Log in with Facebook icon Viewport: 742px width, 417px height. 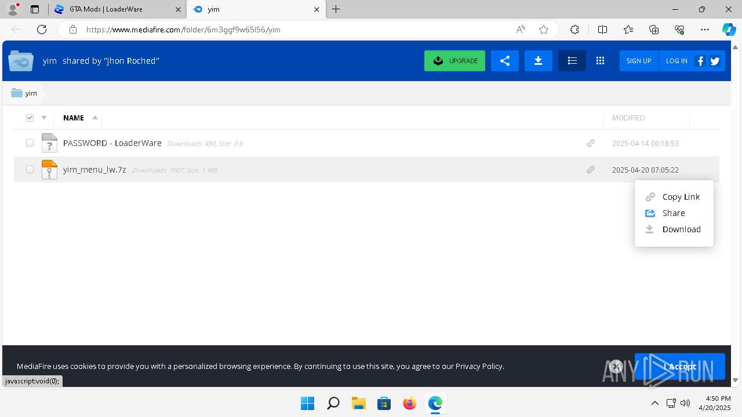coord(700,61)
